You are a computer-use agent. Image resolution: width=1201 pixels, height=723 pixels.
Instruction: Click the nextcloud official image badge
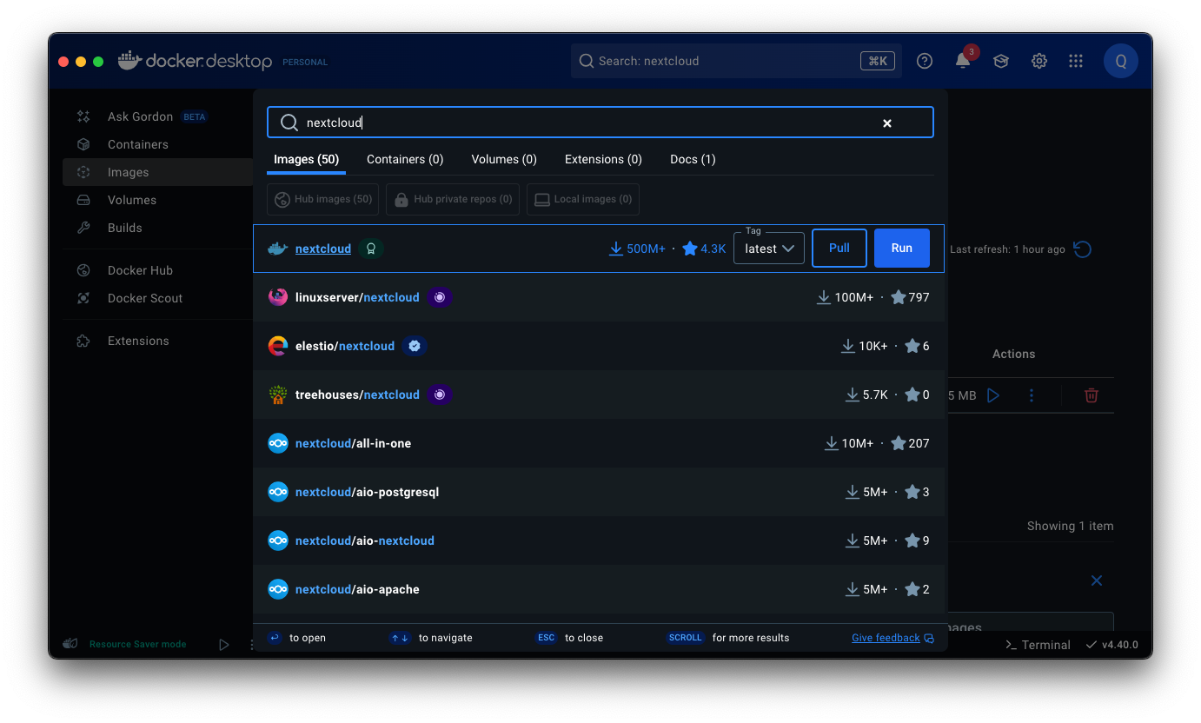pyautogui.click(x=371, y=249)
